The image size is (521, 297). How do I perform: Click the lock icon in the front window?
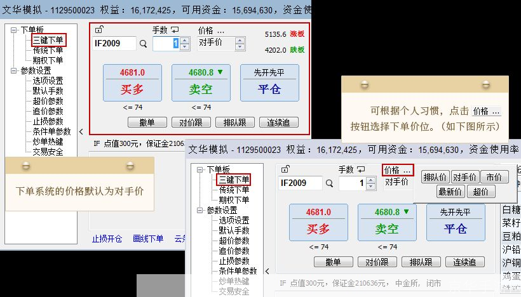(285, 169)
